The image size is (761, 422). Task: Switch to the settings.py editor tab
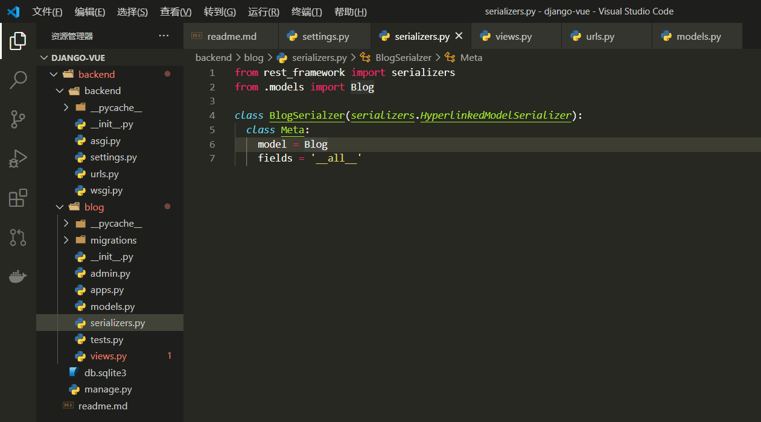tap(325, 36)
